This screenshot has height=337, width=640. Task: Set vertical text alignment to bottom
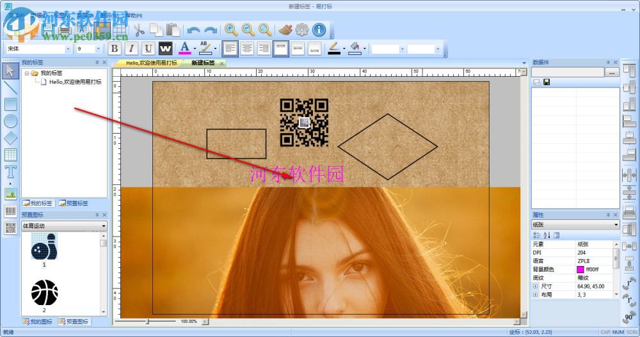pyautogui.click(x=314, y=49)
